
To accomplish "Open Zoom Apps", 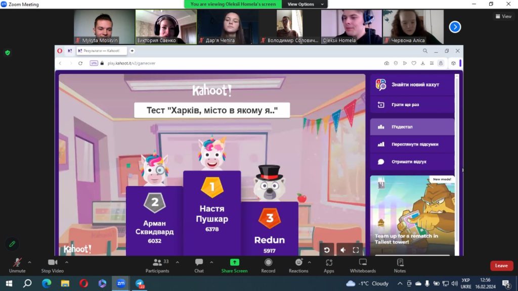I will coord(329,266).
